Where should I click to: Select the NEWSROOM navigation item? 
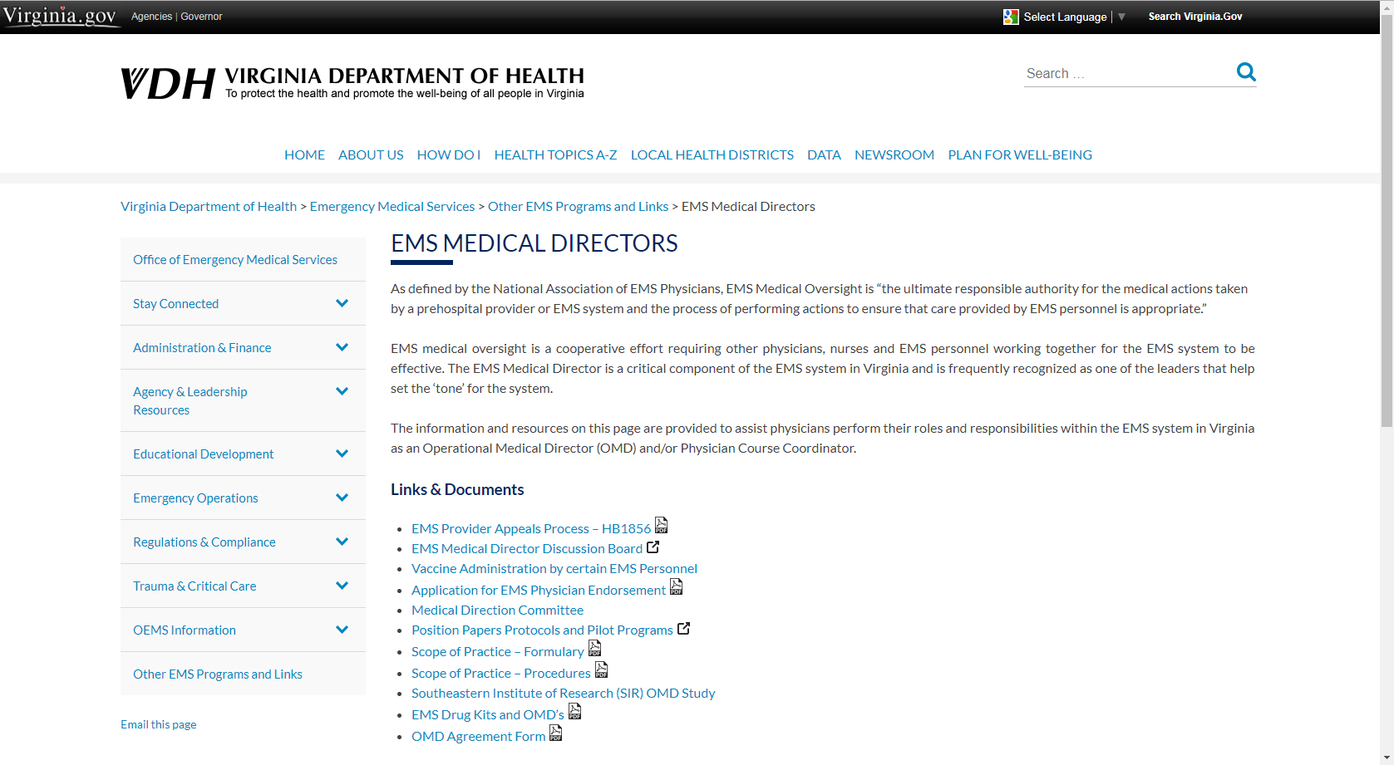click(x=894, y=154)
